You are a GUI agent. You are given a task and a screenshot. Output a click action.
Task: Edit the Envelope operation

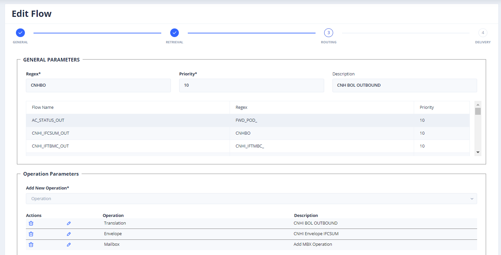coord(69,234)
